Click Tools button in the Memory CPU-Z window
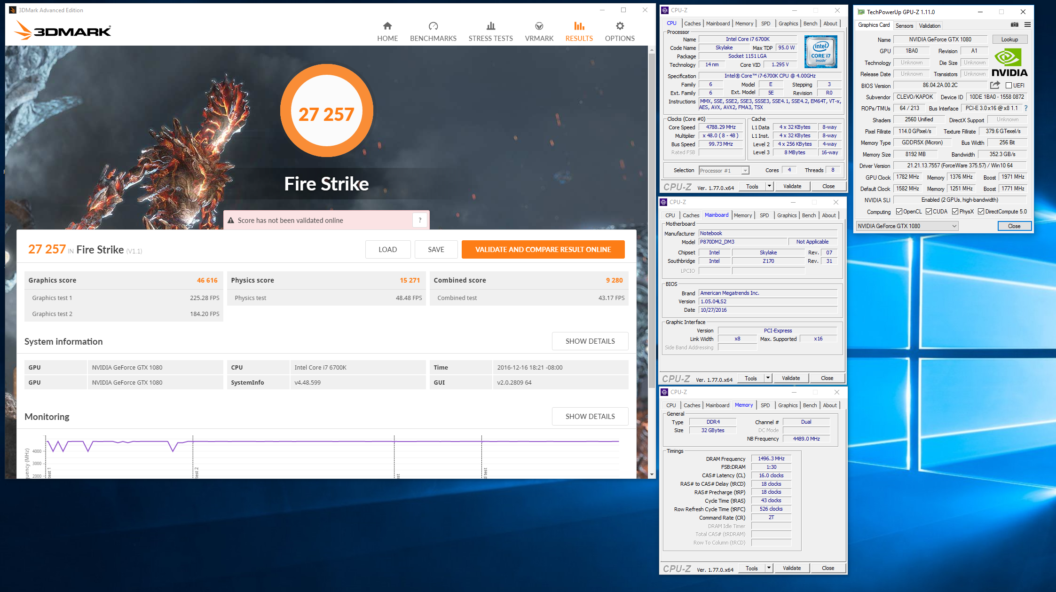This screenshot has height=592, width=1056. click(751, 568)
